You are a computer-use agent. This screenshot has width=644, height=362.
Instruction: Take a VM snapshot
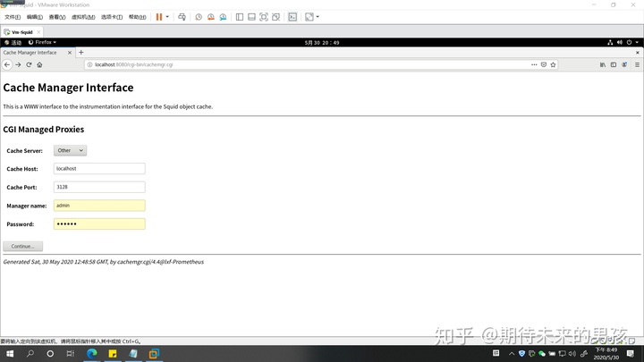pyautogui.click(x=199, y=17)
